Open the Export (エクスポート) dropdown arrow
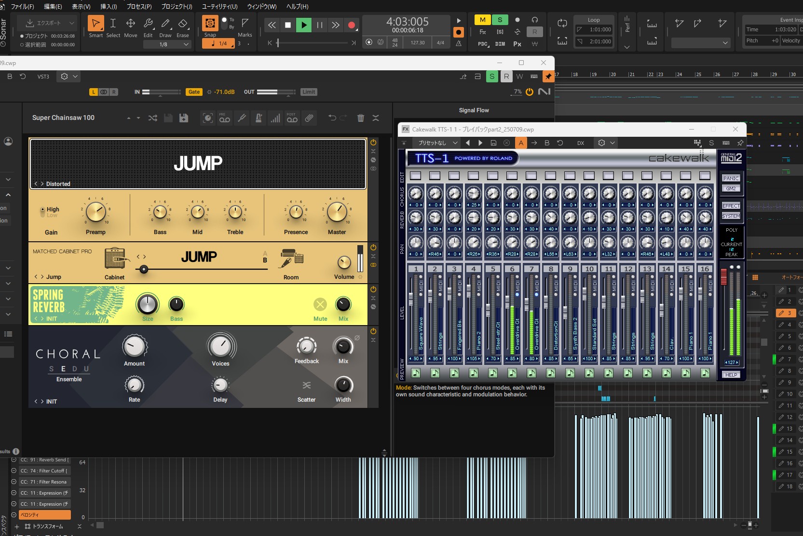803x536 pixels. (72, 23)
